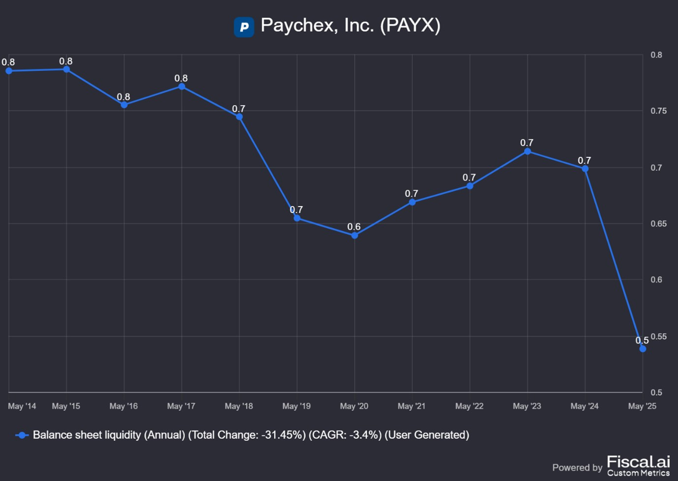Select the May '23 data point
Image resolution: width=678 pixels, height=481 pixels.
click(x=528, y=151)
